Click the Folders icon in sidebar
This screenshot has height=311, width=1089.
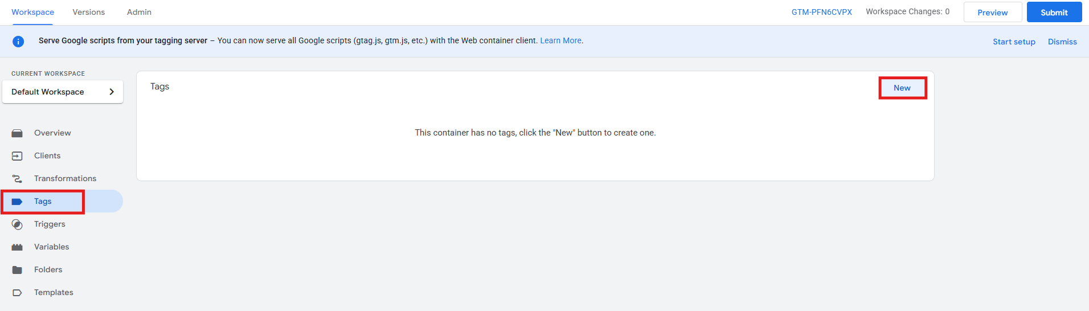[x=17, y=270]
